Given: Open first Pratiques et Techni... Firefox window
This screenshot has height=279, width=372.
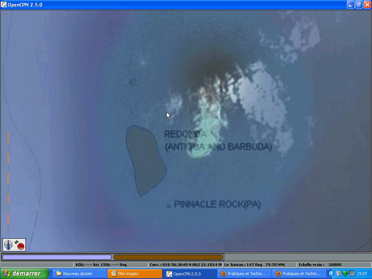Looking at the screenshot, I should [244, 274].
